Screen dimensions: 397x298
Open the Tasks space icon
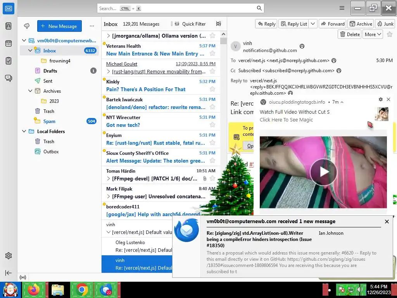pos(9,61)
